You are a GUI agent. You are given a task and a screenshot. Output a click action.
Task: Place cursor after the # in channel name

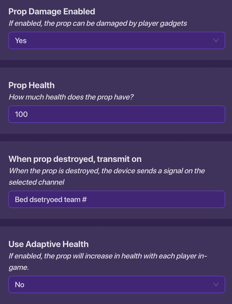pyautogui.click(x=87, y=200)
